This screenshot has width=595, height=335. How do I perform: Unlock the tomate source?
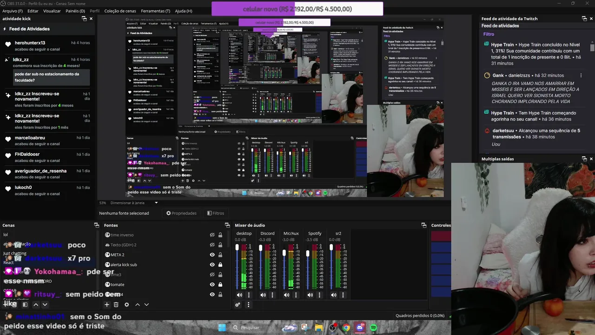pyautogui.click(x=220, y=284)
